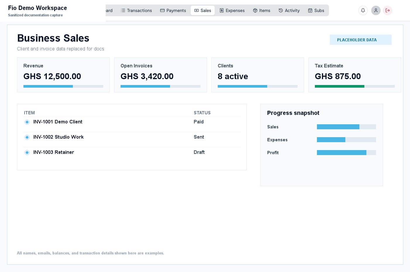Click the Clients progress bar

[258, 86]
